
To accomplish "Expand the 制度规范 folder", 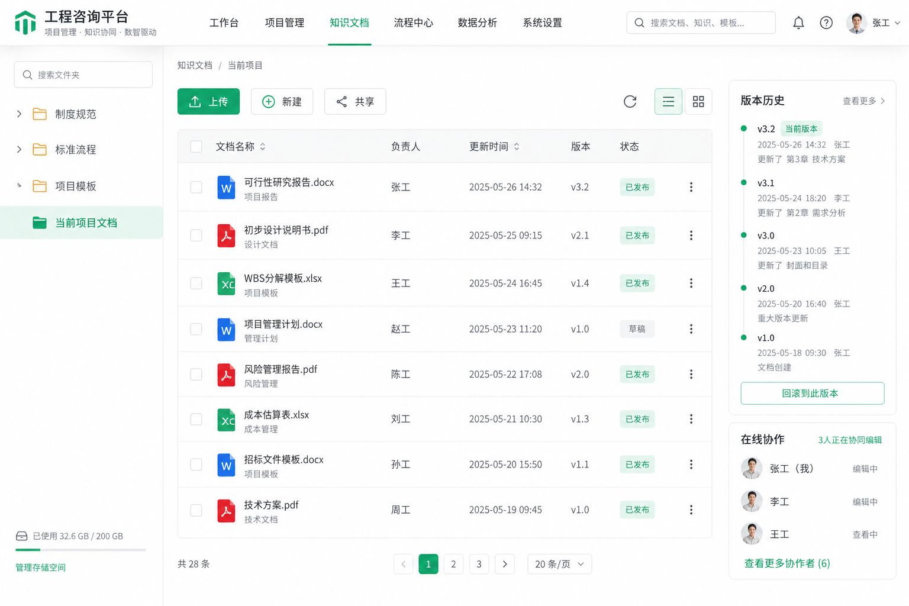I will coord(19,114).
